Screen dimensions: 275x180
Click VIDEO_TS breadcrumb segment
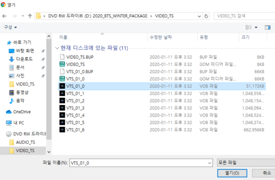pyautogui.click(x=164, y=16)
